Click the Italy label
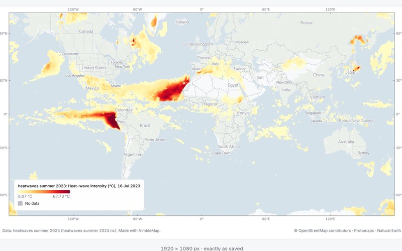The width and height of the screenshot is (402, 251). click(215, 64)
